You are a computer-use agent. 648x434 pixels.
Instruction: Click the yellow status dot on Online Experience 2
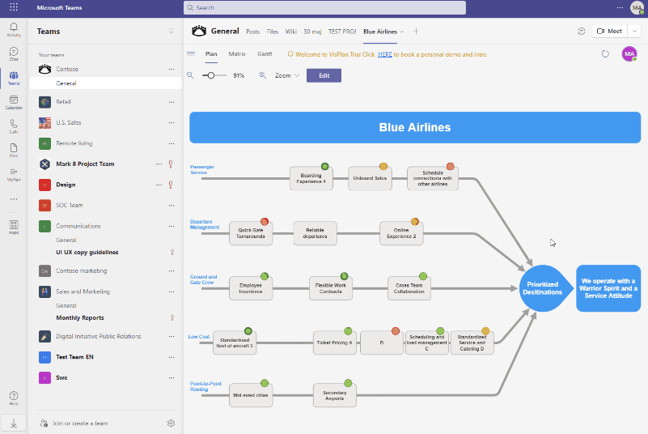pos(414,222)
